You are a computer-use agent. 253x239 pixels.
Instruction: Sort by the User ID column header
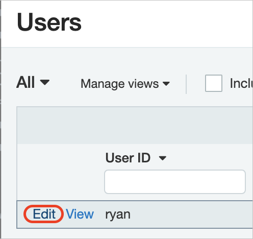coord(128,158)
